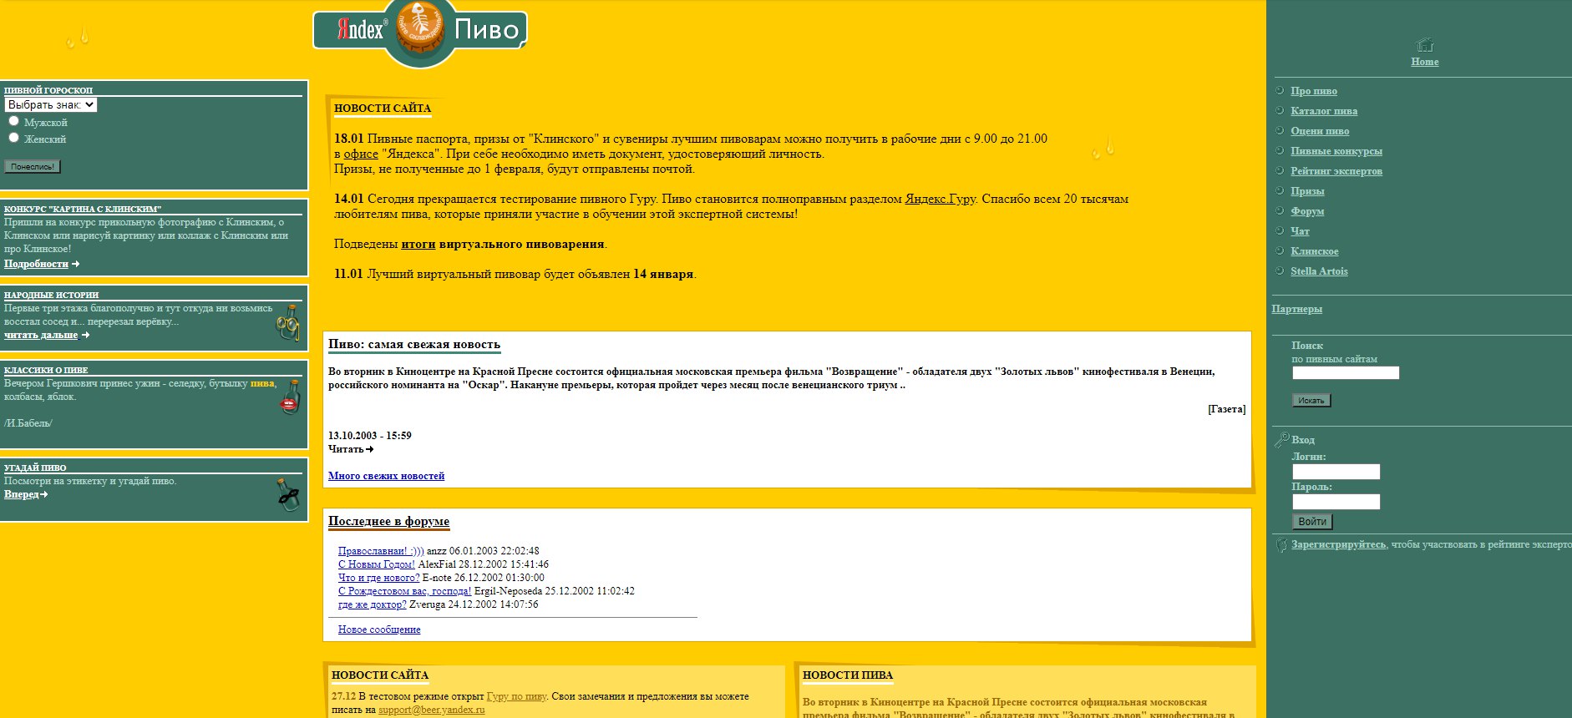Open the Классики о пиве heading
Screen dimensions: 1572x718
[46, 370]
